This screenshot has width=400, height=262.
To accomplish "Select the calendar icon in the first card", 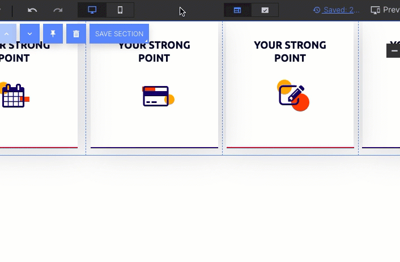I will (x=14, y=96).
